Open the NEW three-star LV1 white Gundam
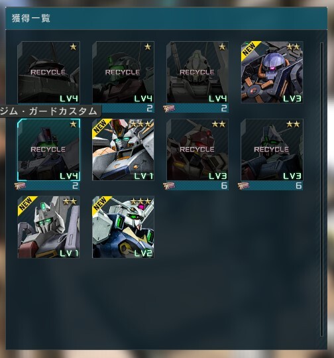The height and width of the screenshot is (358, 334). click(x=123, y=150)
